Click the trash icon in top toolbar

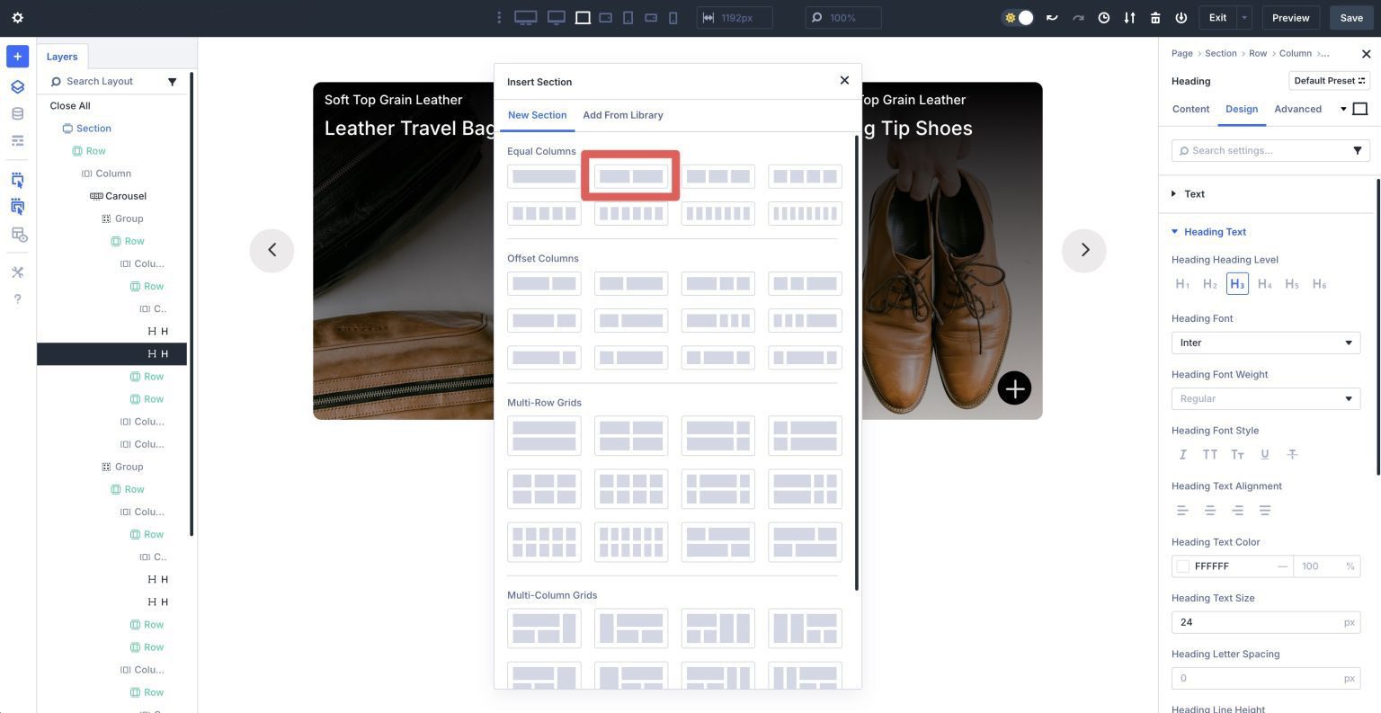1155,17
